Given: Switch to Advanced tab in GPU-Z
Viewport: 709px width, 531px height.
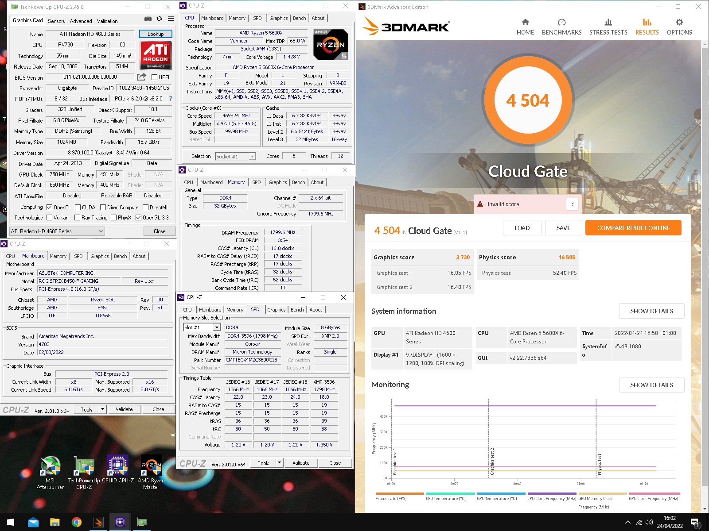Looking at the screenshot, I should 81,21.
